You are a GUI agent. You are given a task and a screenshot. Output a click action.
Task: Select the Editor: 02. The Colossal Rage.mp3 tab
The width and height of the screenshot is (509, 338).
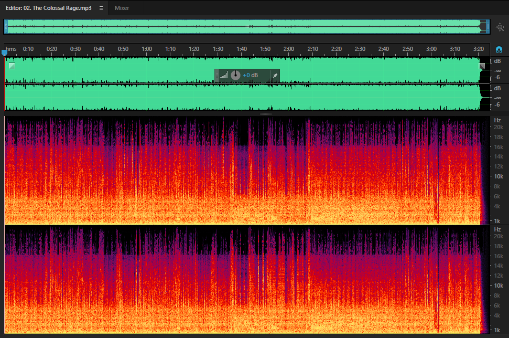click(x=49, y=8)
